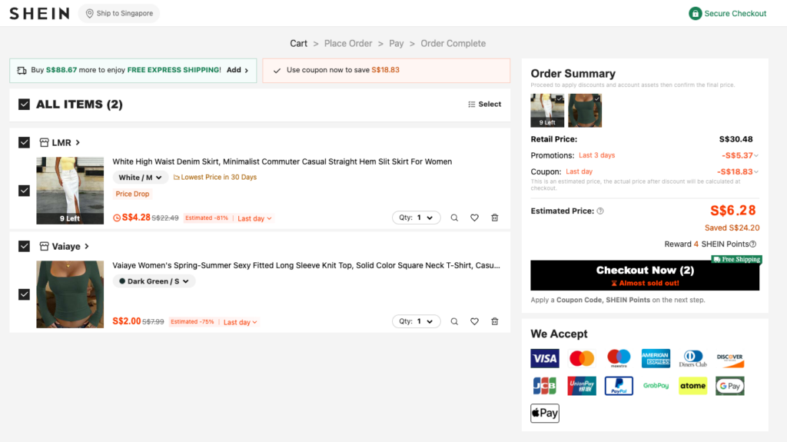Find similar items for the Vaiaye top
The height and width of the screenshot is (442, 787).
point(454,321)
